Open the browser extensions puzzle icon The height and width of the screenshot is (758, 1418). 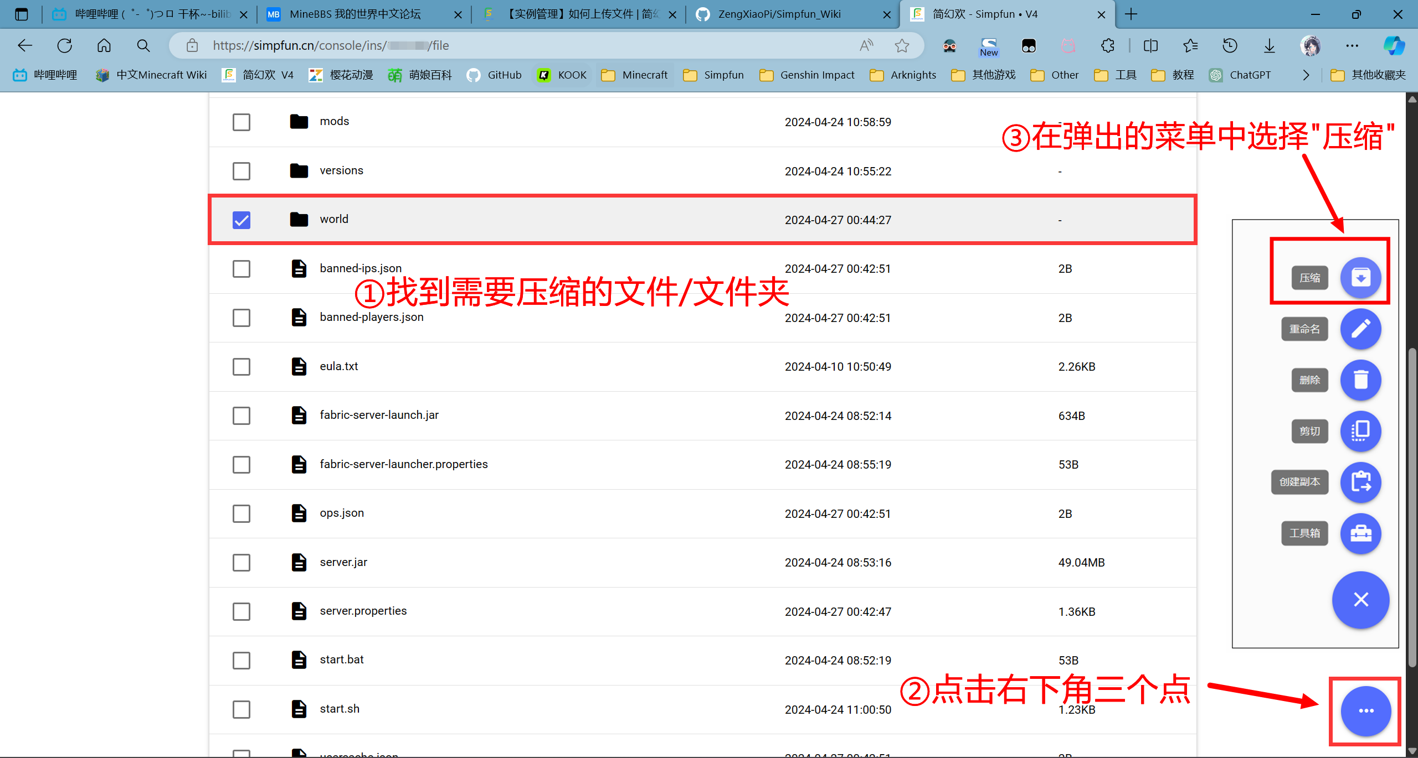point(1107,45)
